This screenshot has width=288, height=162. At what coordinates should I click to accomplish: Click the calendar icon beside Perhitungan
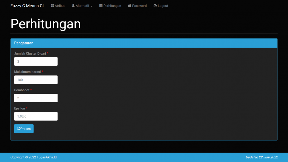click(x=101, y=6)
